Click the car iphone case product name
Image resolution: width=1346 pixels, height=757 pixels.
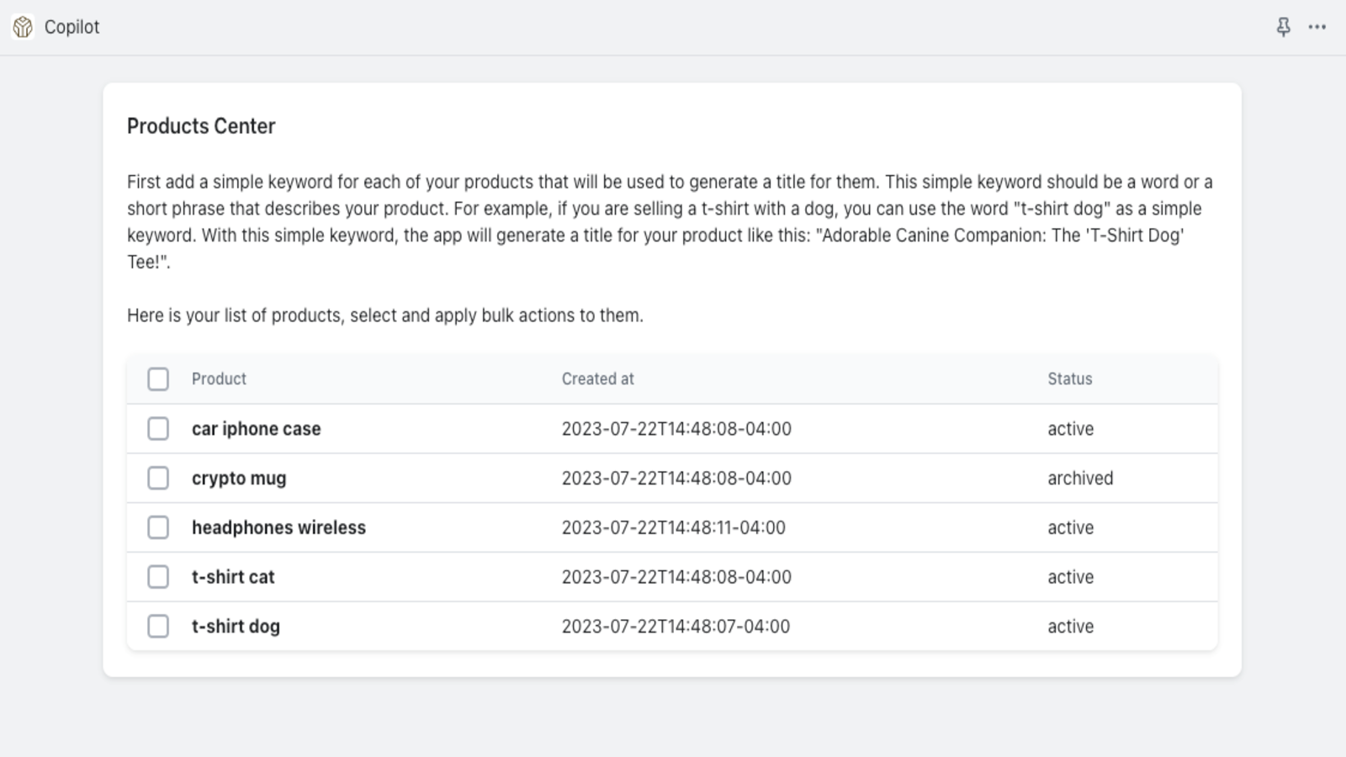point(256,429)
